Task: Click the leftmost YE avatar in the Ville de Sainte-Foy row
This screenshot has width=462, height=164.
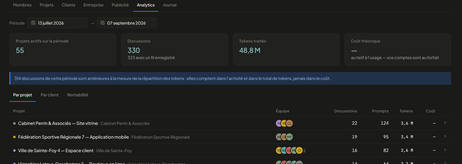Action: 279,150
